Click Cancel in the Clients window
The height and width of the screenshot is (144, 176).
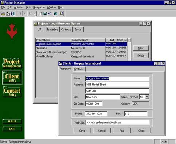(x=102, y=131)
